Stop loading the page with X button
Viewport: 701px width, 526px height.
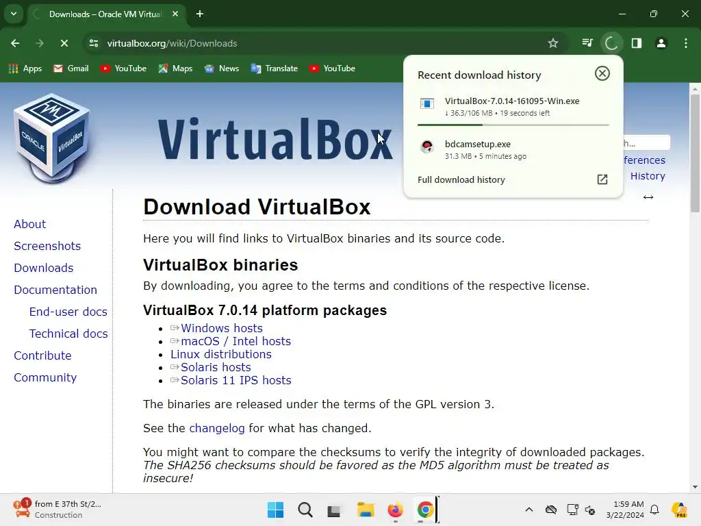(64, 43)
